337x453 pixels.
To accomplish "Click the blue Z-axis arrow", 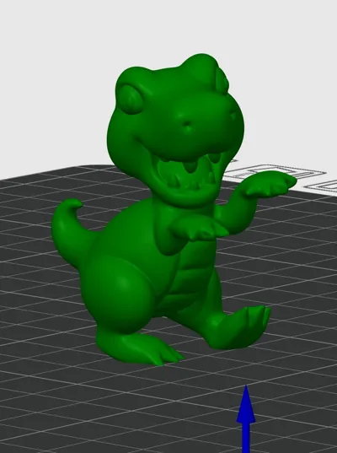I will (246, 419).
